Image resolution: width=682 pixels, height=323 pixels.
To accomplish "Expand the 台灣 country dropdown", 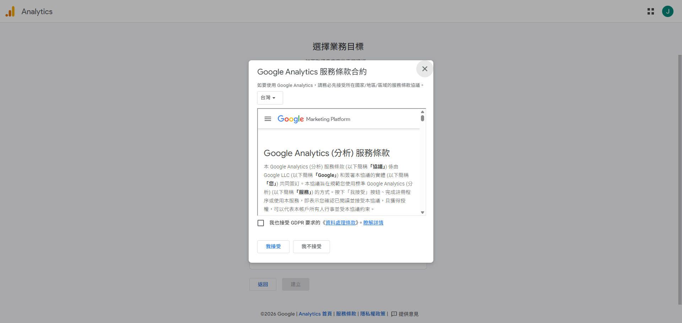I will [x=270, y=98].
